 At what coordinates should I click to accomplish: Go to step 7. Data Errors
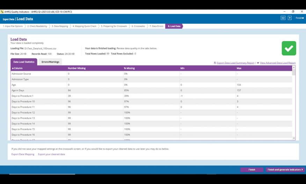click(156, 26)
